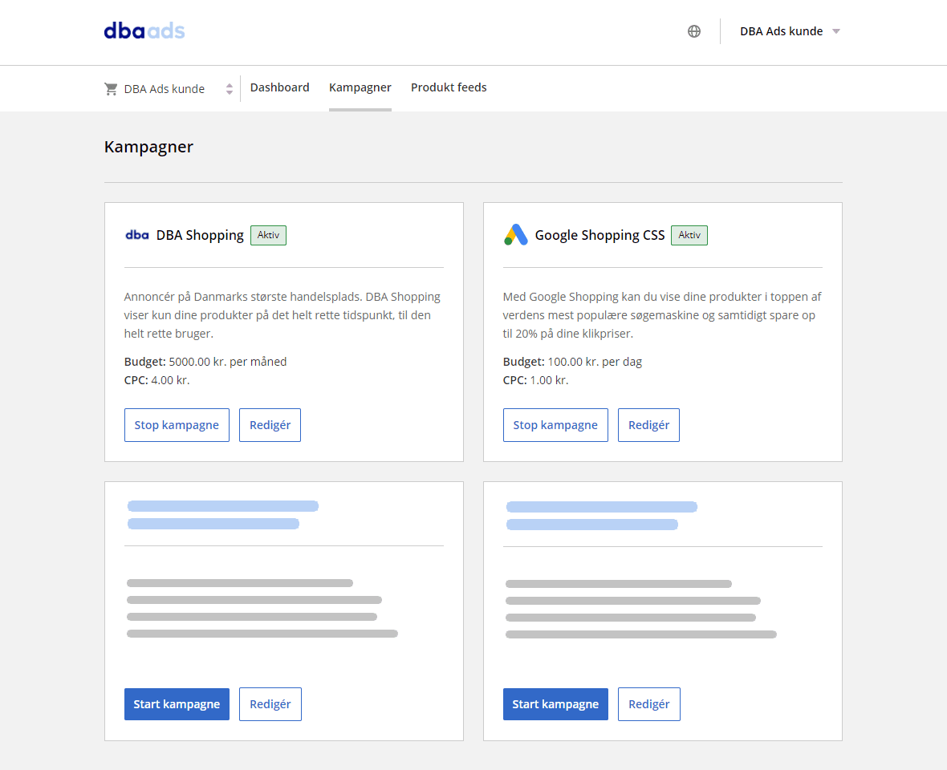Viewport: 947px width, 770px height.
Task: Click the dba logo in DBA Shopping card
Action: pyautogui.click(x=137, y=235)
